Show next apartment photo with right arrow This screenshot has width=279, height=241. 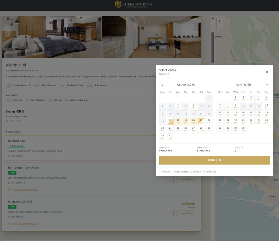pyautogui.click(x=195, y=34)
